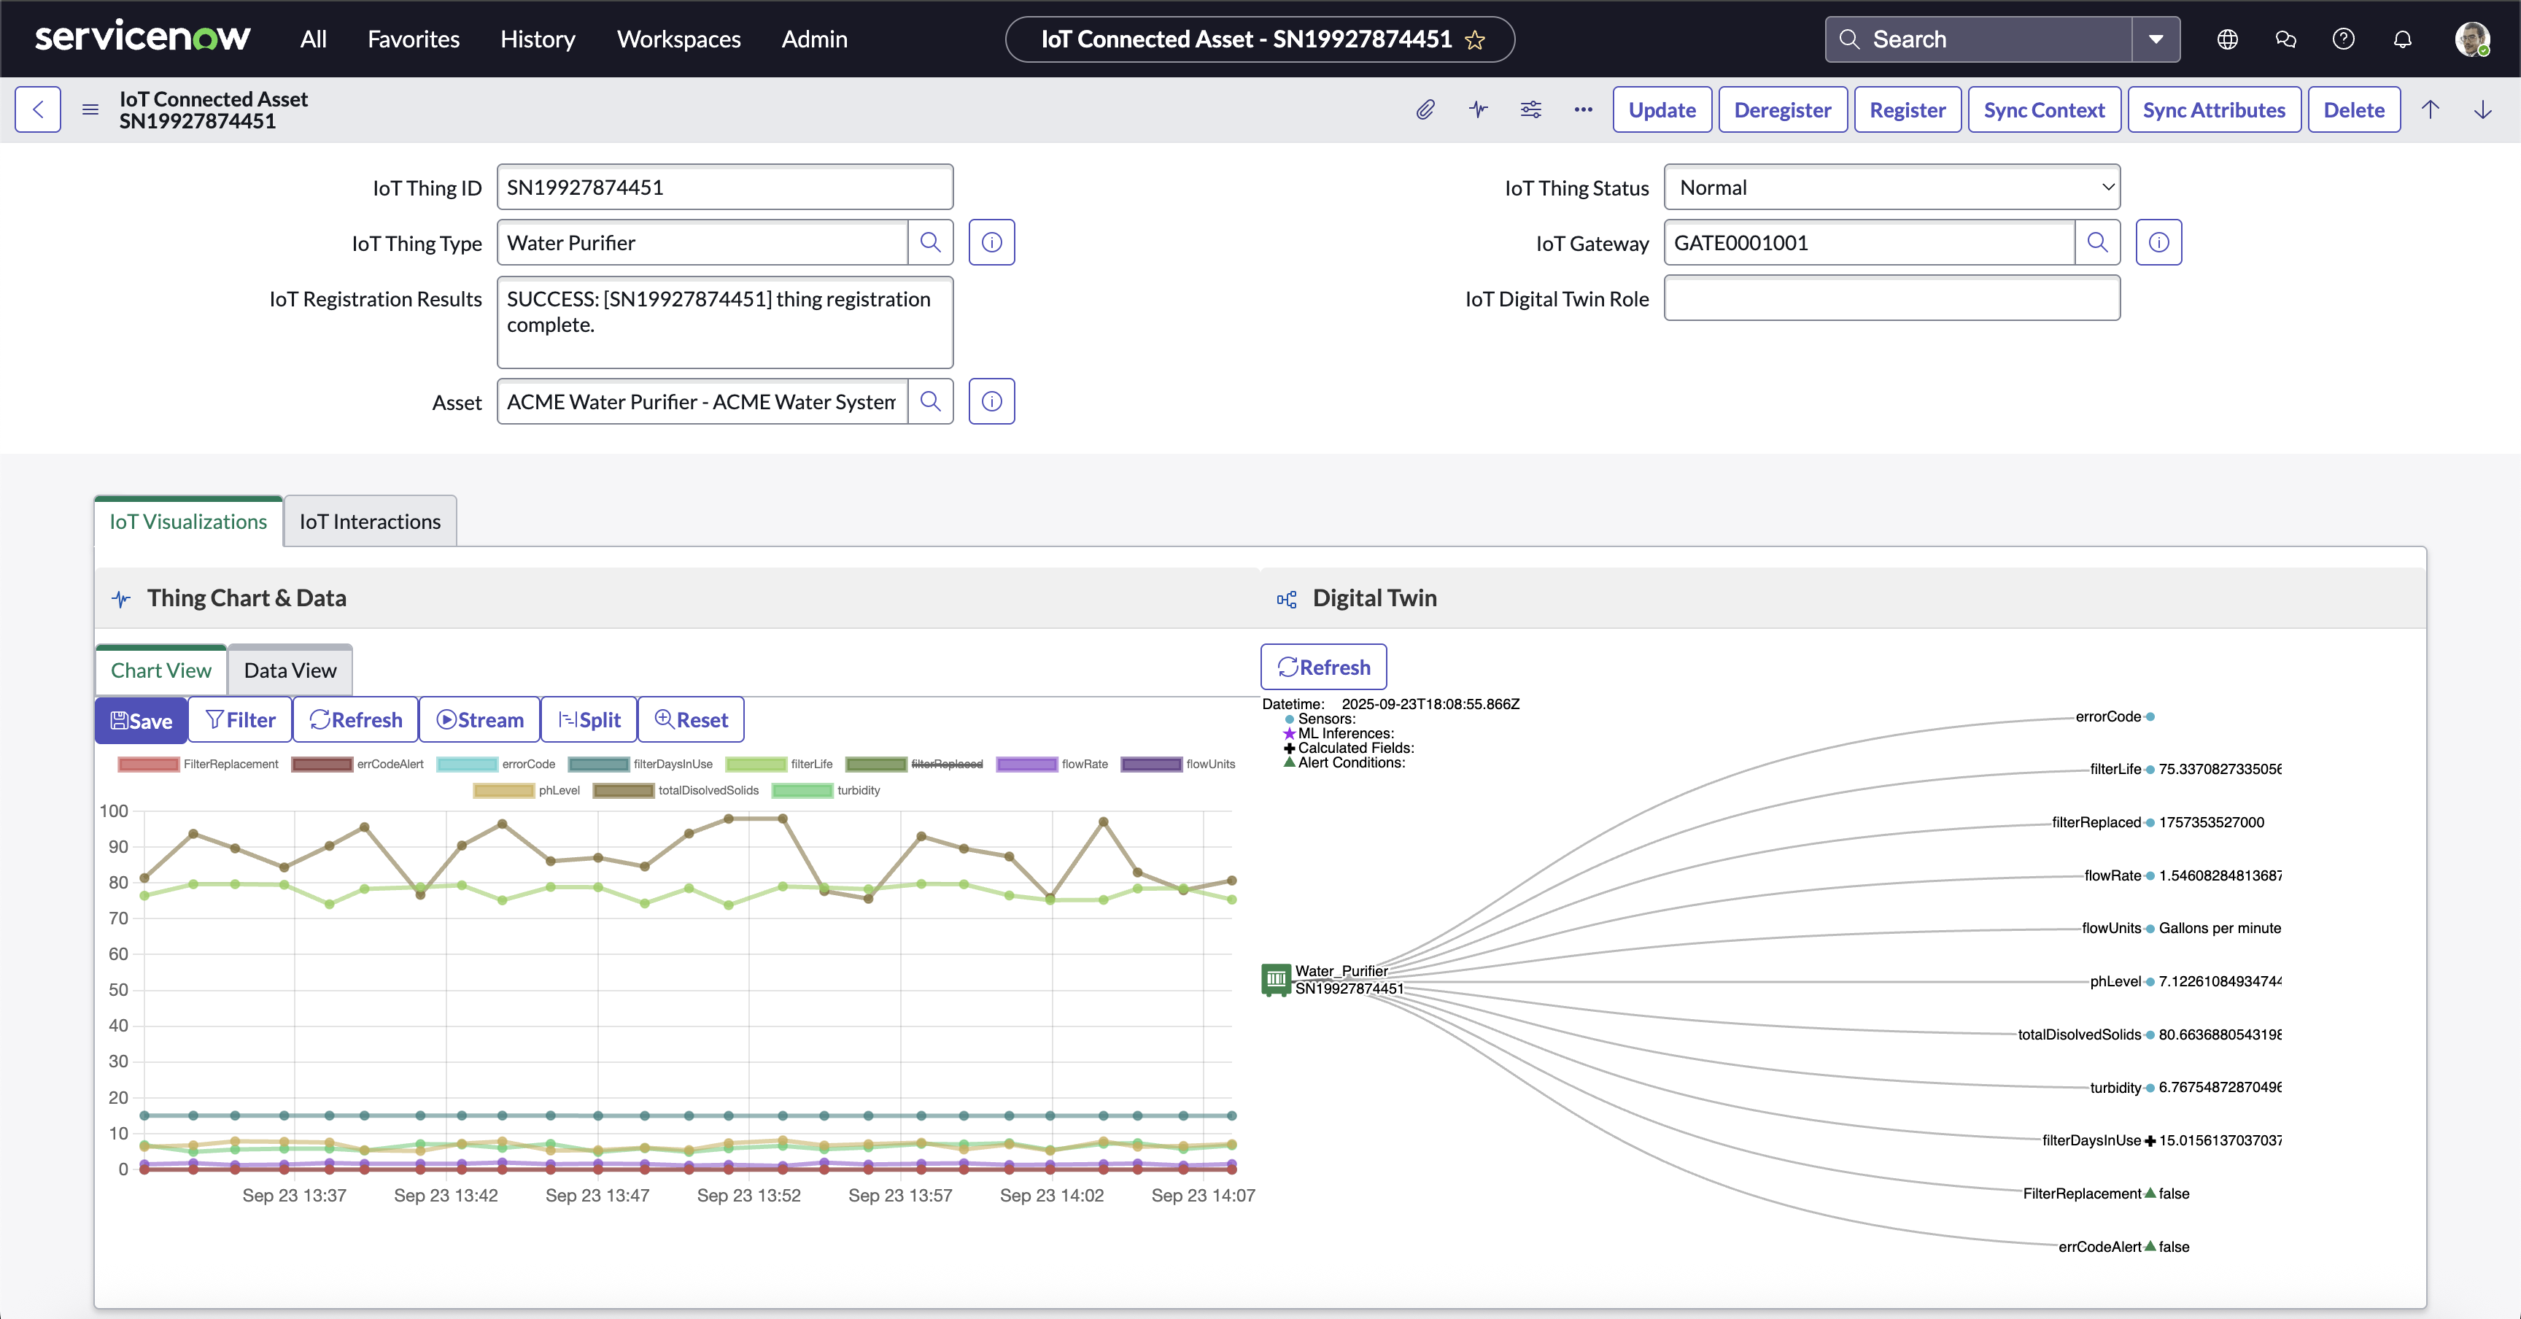Toggle errorCode series in chart legend

[496, 765]
